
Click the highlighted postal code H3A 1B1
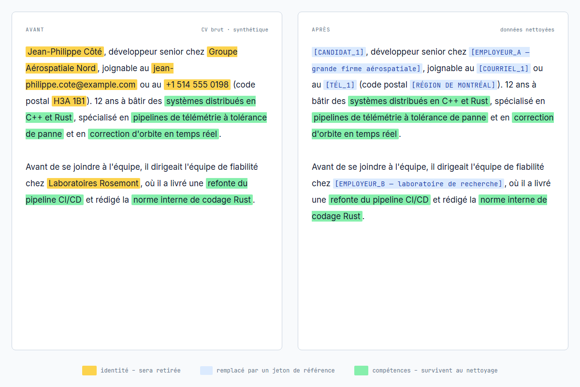70,101
